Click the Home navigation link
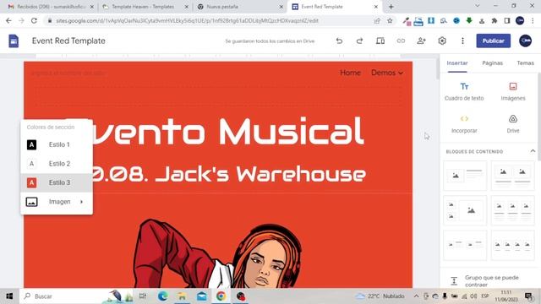The width and height of the screenshot is (541, 304). (350, 73)
